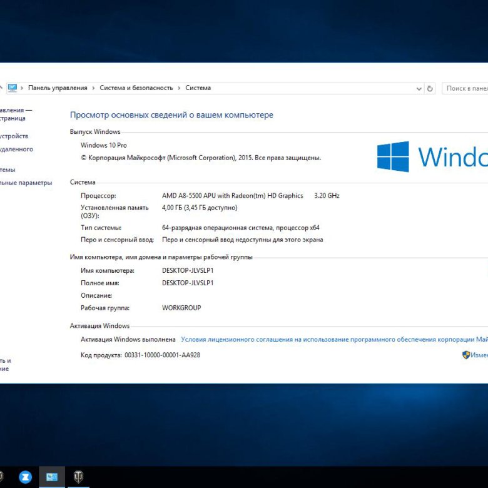Expand the chevron after "Система и безопасность"
The height and width of the screenshot is (488, 488).
pos(179,88)
